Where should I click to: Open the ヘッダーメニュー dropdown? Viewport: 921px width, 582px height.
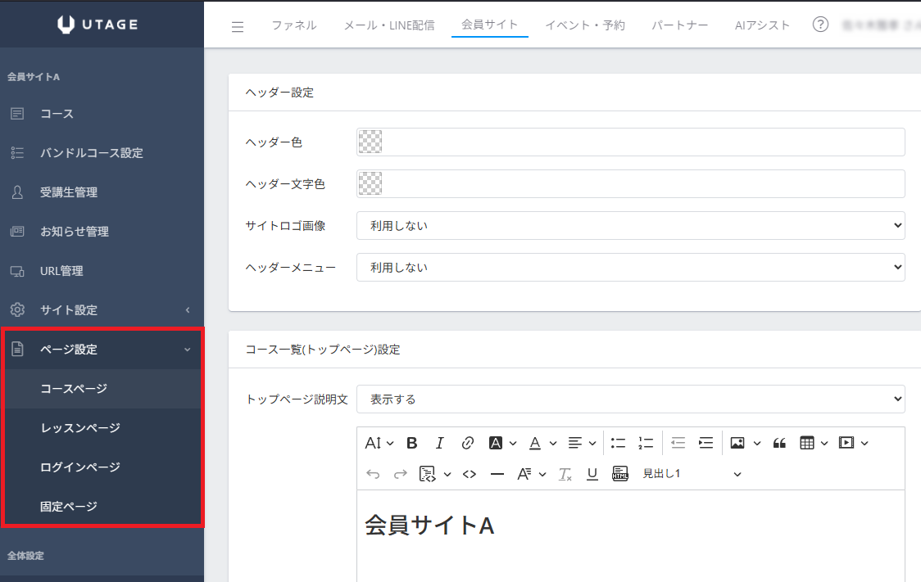630,267
